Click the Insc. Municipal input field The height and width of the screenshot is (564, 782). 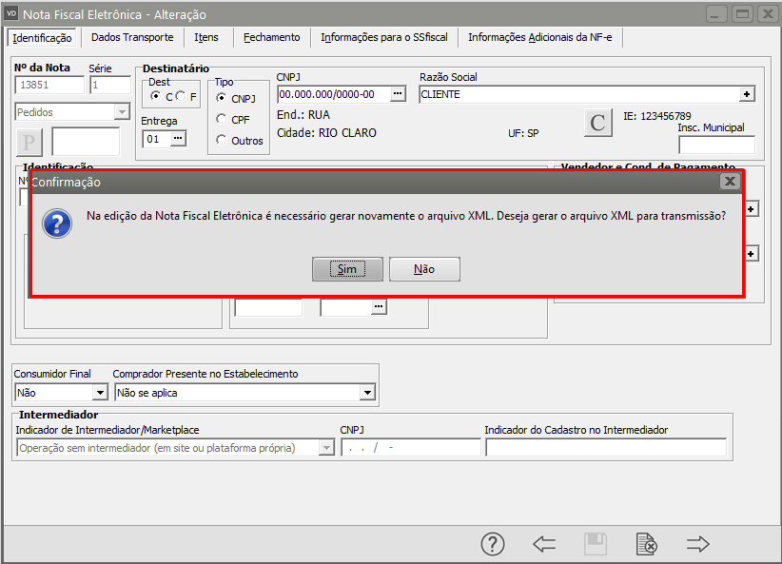[715, 145]
